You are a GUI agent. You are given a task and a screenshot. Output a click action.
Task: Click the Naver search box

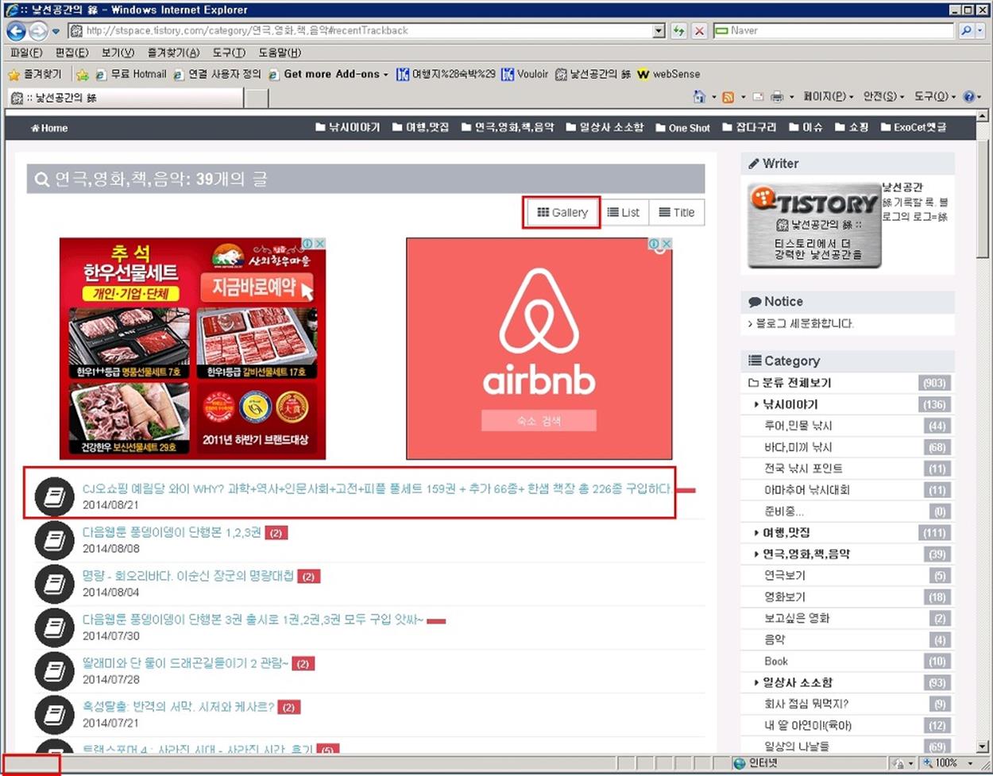click(833, 31)
